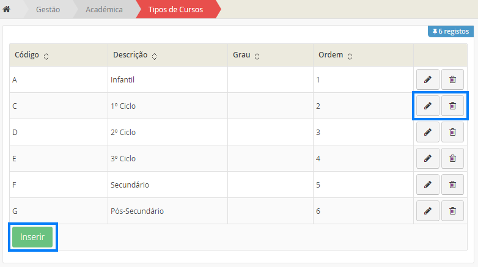The width and height of the screenshot is (478, 267).
Task: Edit the Infantil course type
Action: 427,79
